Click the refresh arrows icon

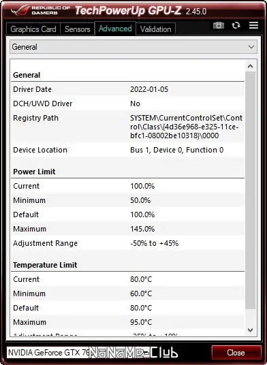pos(236,25)
